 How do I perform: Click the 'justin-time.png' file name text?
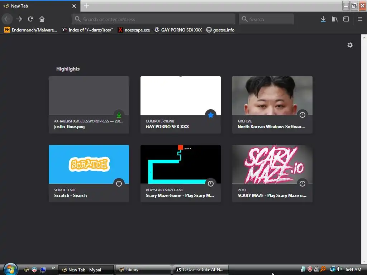69,127
